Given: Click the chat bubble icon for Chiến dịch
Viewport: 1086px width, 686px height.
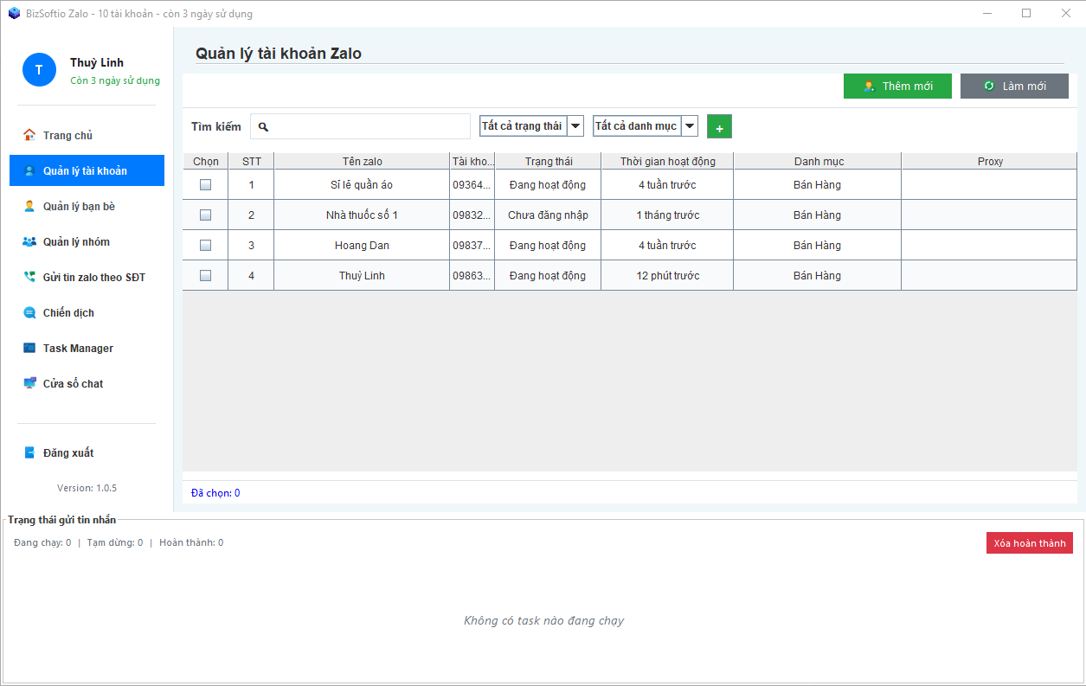Looking at the screenshot, I should pyautogui.click(x=29, y=313).
